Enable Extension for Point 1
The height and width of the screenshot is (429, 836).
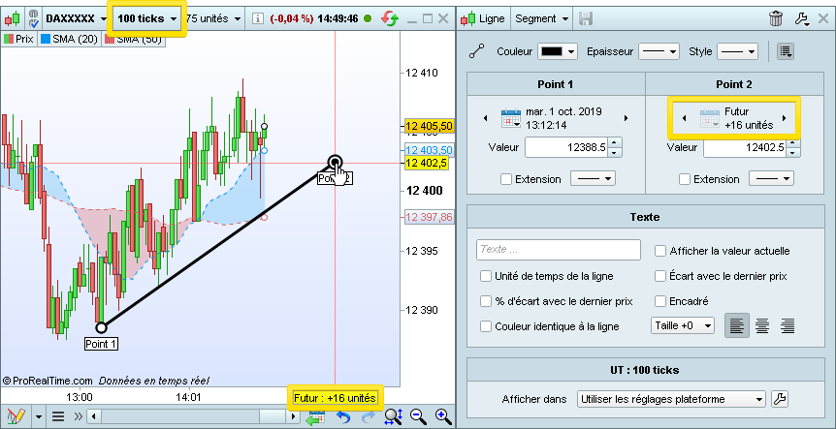coord(506,179)
